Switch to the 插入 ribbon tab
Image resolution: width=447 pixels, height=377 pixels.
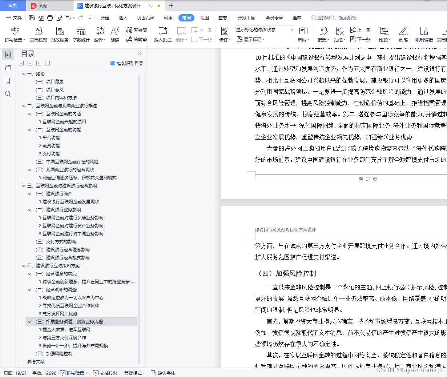click(124, 17)
